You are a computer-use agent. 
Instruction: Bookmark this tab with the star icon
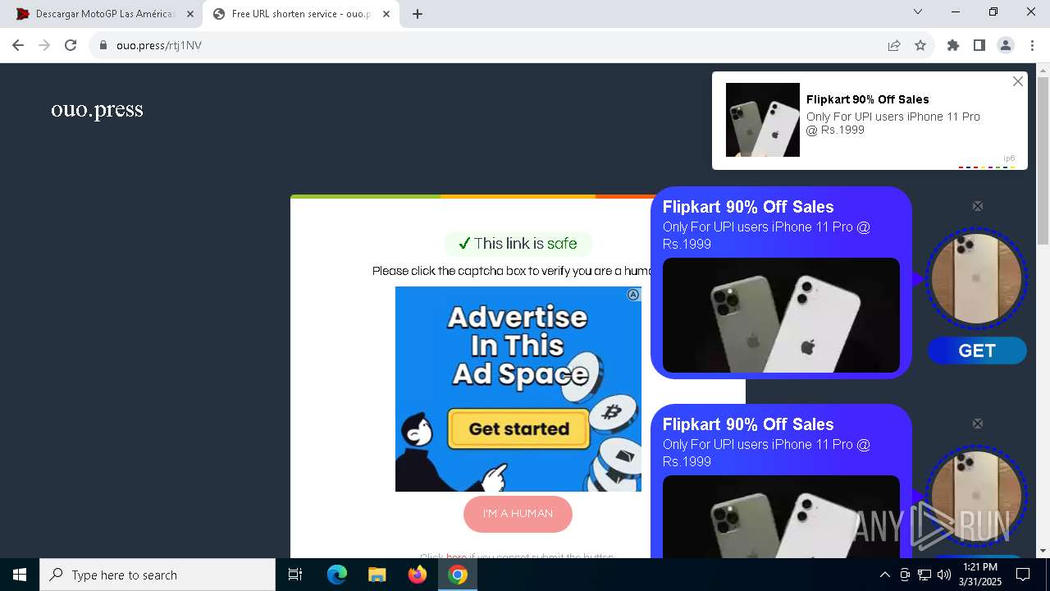click(920, 45)
